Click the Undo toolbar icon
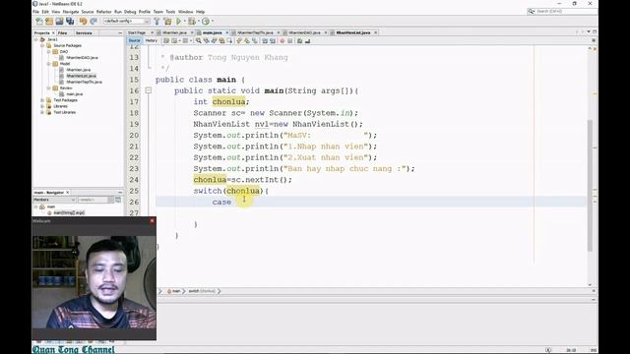The width and height of the screenshot is (630, 354). click(x=83, y=22)
